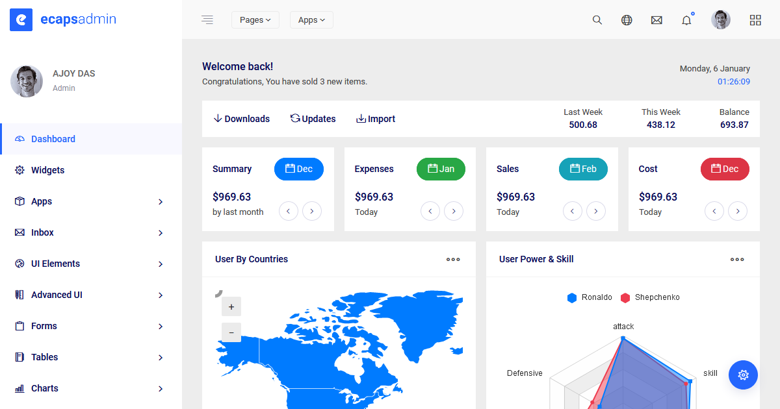
Task: Click the apps grid icon in header
Action: (755, 20)
